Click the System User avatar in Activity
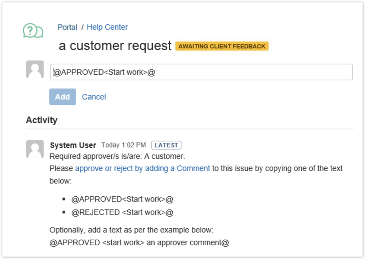This screenshot has height=259, width=365. pyautogui.click(x=35, y=149)
